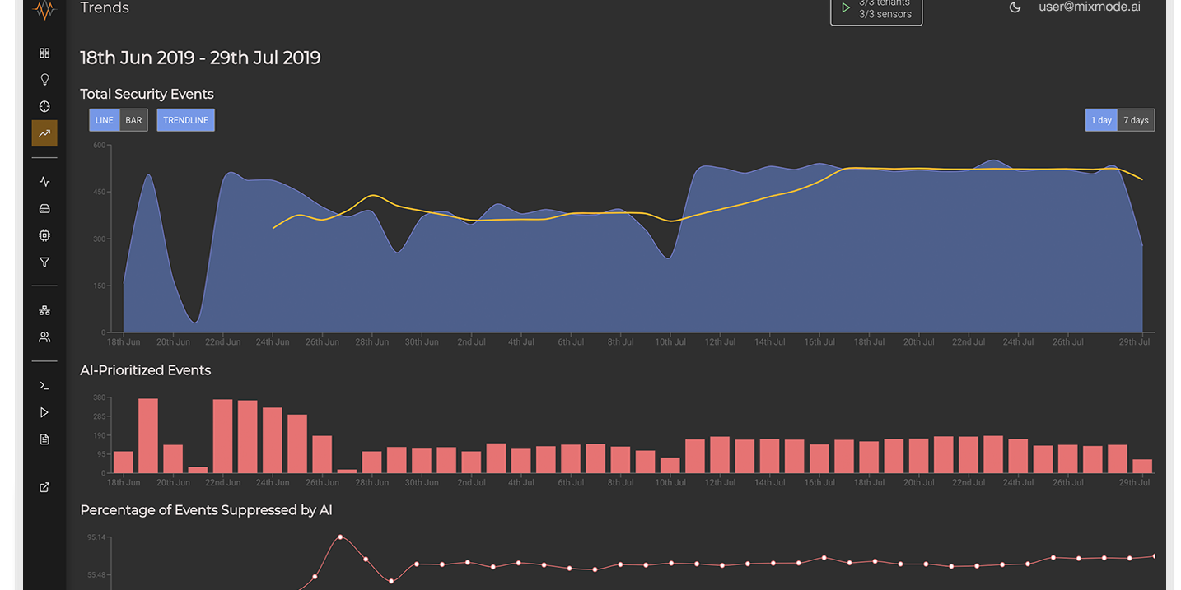
Task: Click Percentage of Events Suppressed by AI heading
Action: tap(206, 510)
